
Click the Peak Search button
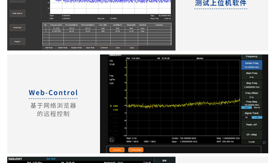click(x=17, y=14)
